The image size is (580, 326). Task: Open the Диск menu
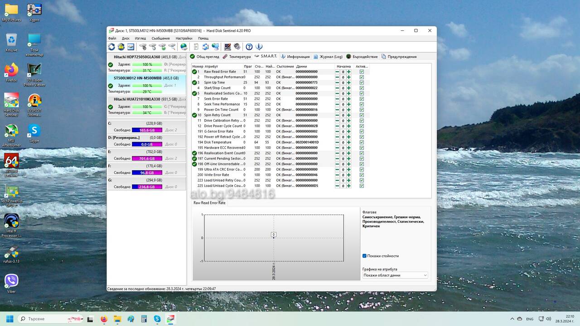126,38
